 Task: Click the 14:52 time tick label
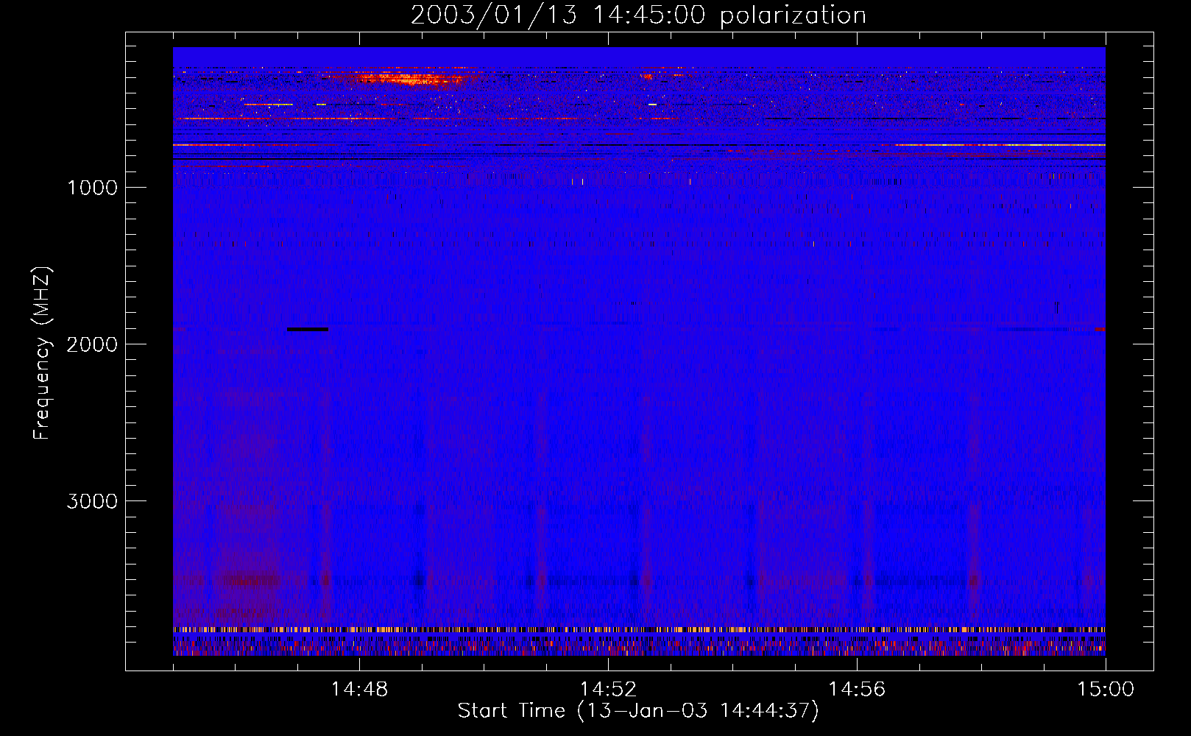[608, 689]
